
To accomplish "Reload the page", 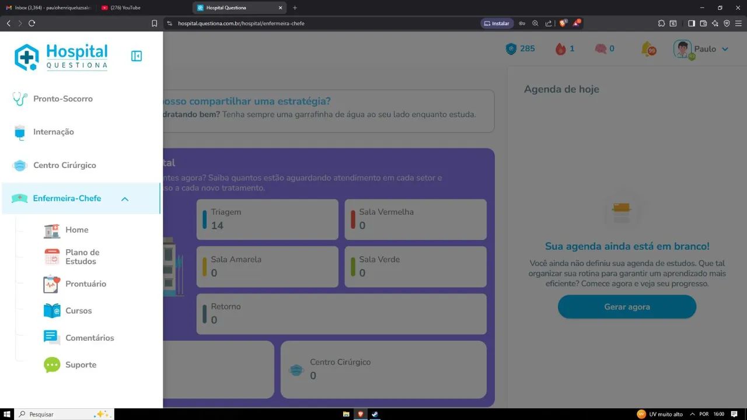I will point(32,23).
